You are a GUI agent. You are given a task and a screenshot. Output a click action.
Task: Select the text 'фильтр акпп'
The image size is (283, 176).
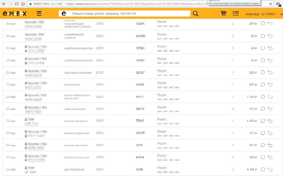(x=72, y=85)
